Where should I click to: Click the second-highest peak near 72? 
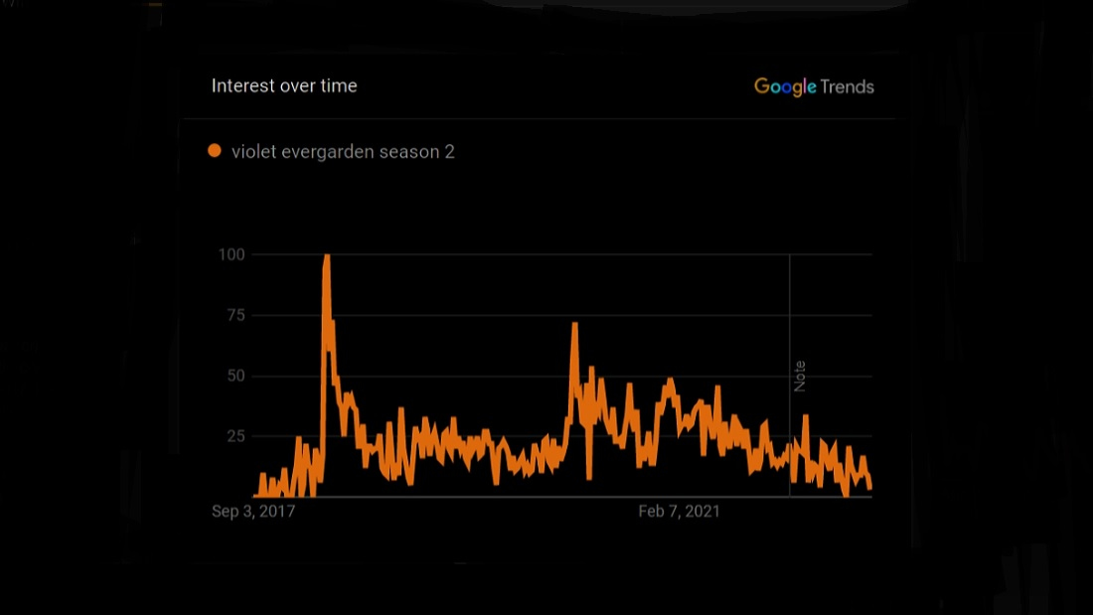tap(575, 324)
